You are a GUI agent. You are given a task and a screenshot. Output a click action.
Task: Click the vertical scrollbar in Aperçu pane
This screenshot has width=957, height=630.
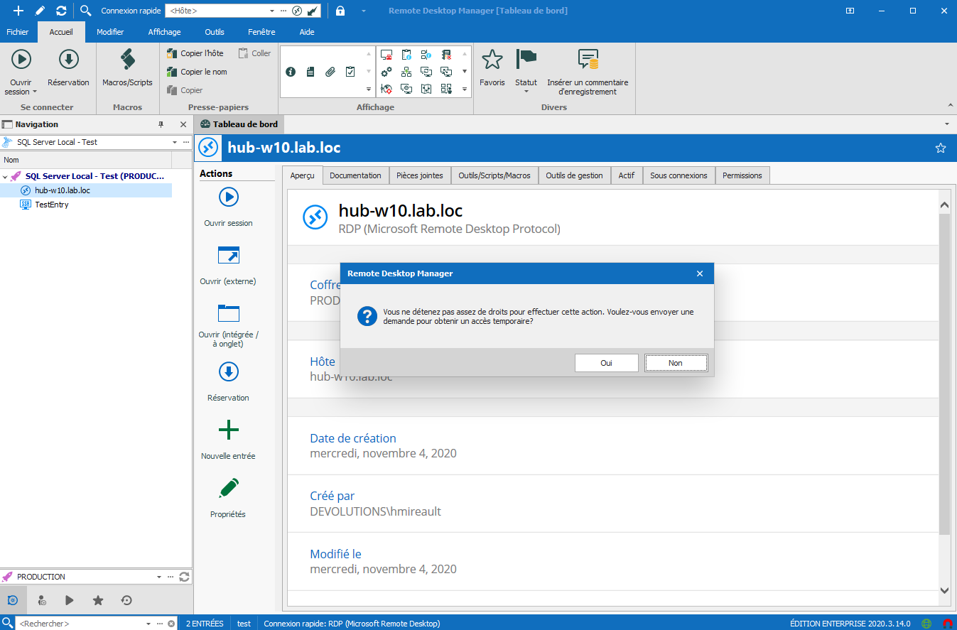pyautogui.click(x=944, y=369)
